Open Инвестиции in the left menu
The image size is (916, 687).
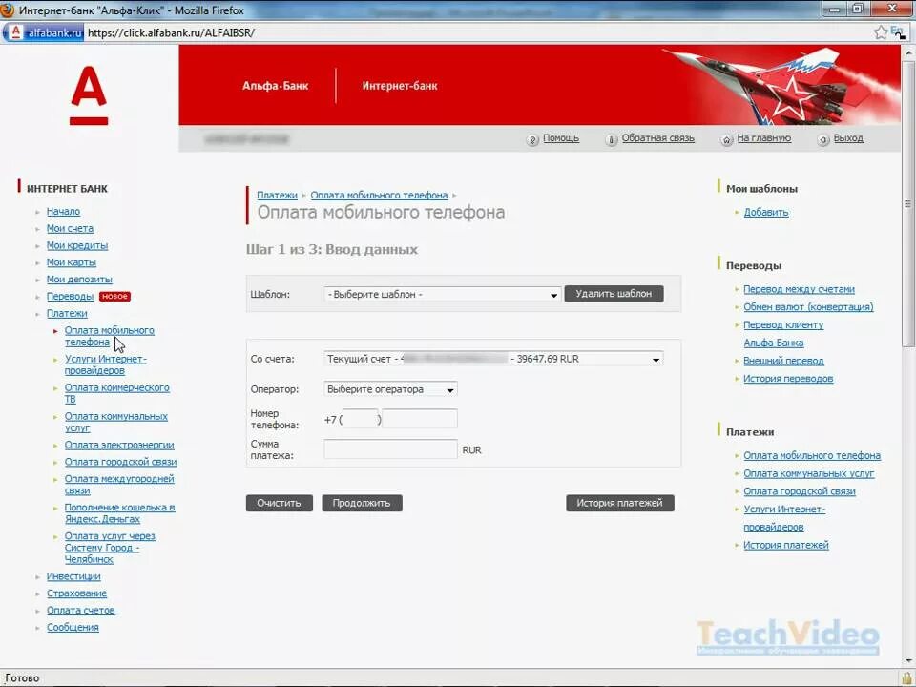coord(73,576)
